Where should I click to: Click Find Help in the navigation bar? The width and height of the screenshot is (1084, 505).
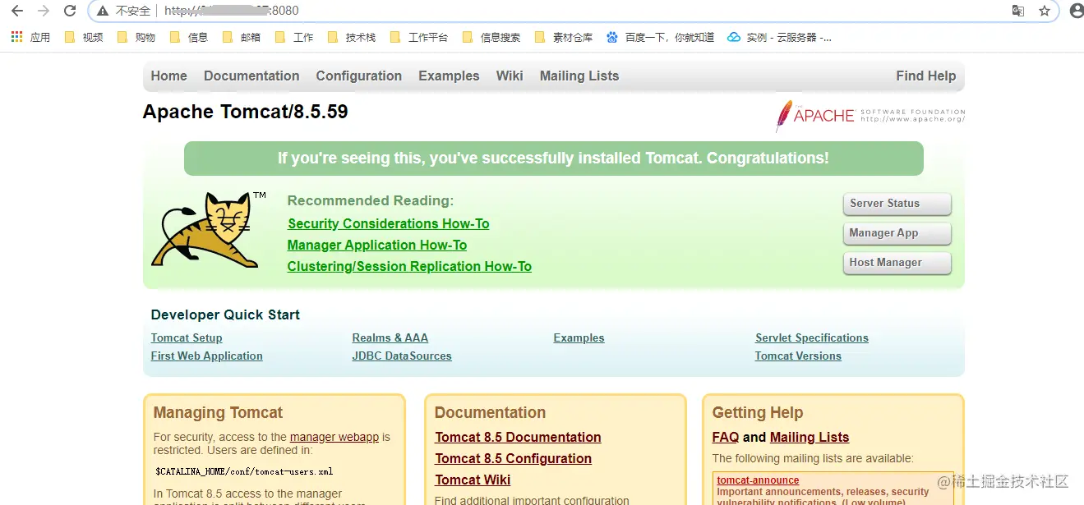926,76
